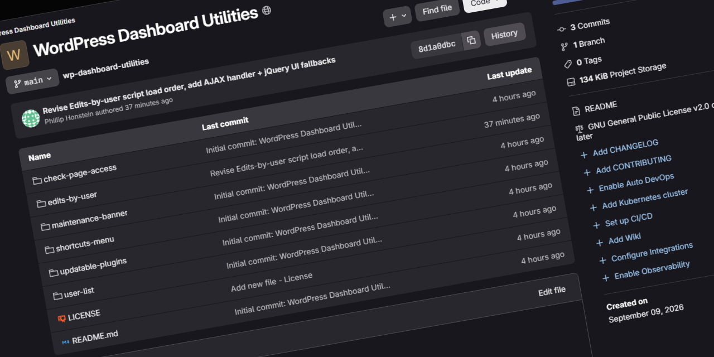Open maintenance-banner folder name
This screenshot has width=714, height=357.
coord(89,220)
